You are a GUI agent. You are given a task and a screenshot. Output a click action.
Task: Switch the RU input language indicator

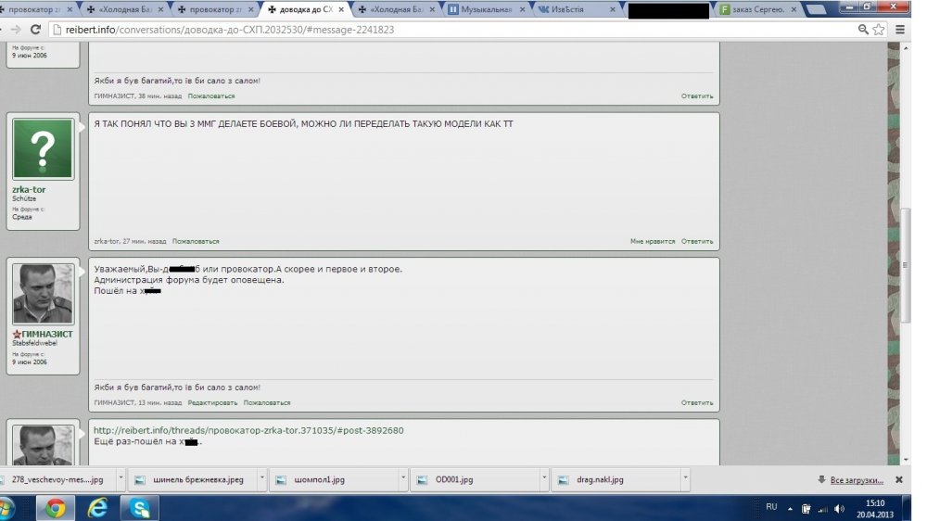coord(771,507)
